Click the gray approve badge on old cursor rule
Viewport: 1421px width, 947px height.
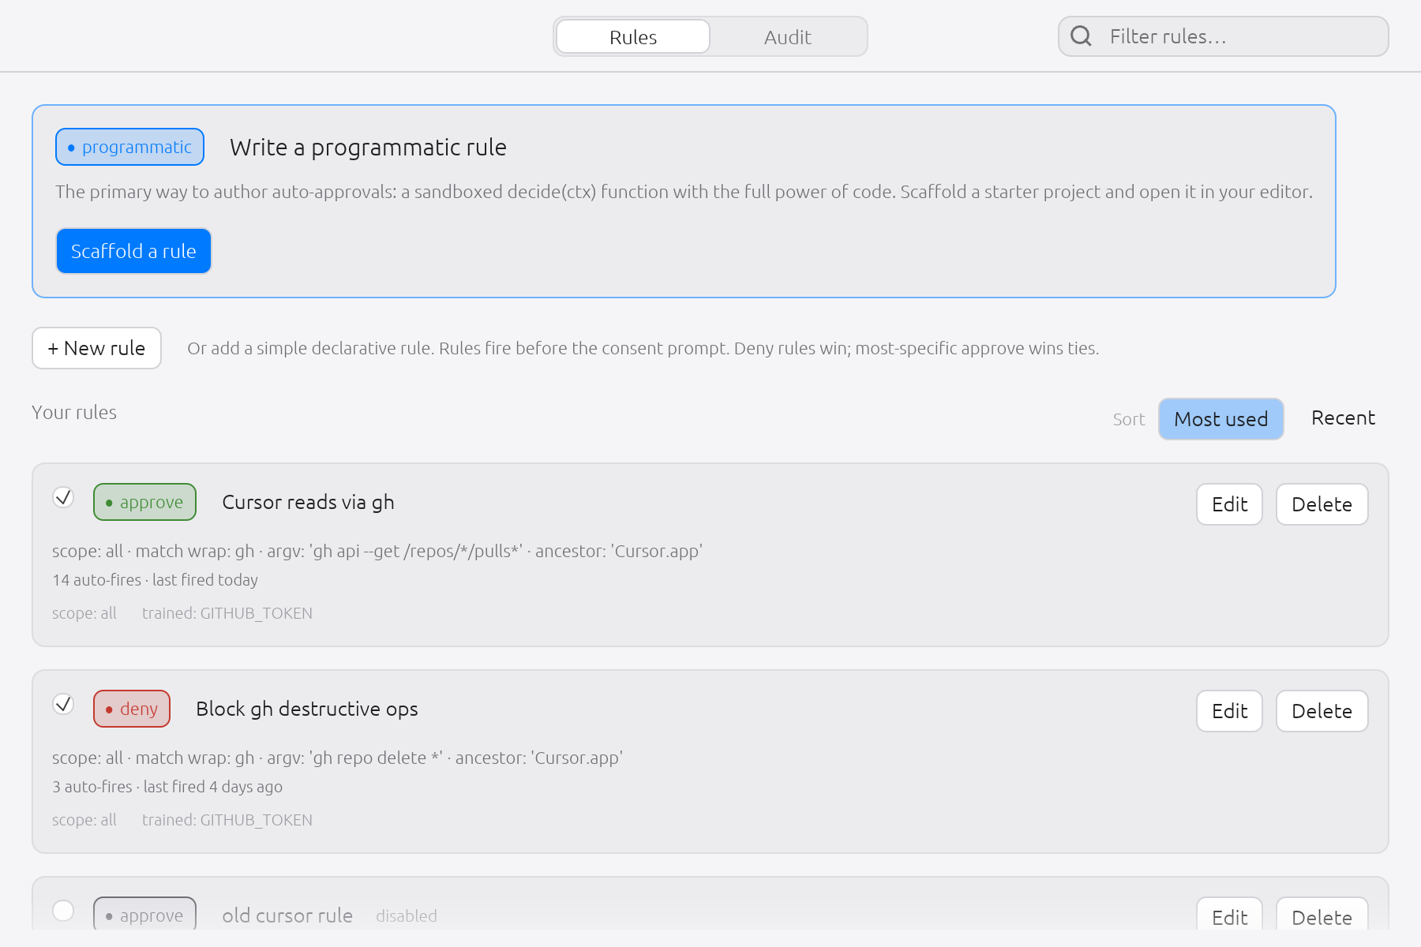coord(144,914)
